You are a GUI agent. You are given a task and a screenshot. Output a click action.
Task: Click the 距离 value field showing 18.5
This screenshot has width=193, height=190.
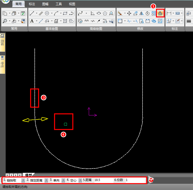pos(104,180)
